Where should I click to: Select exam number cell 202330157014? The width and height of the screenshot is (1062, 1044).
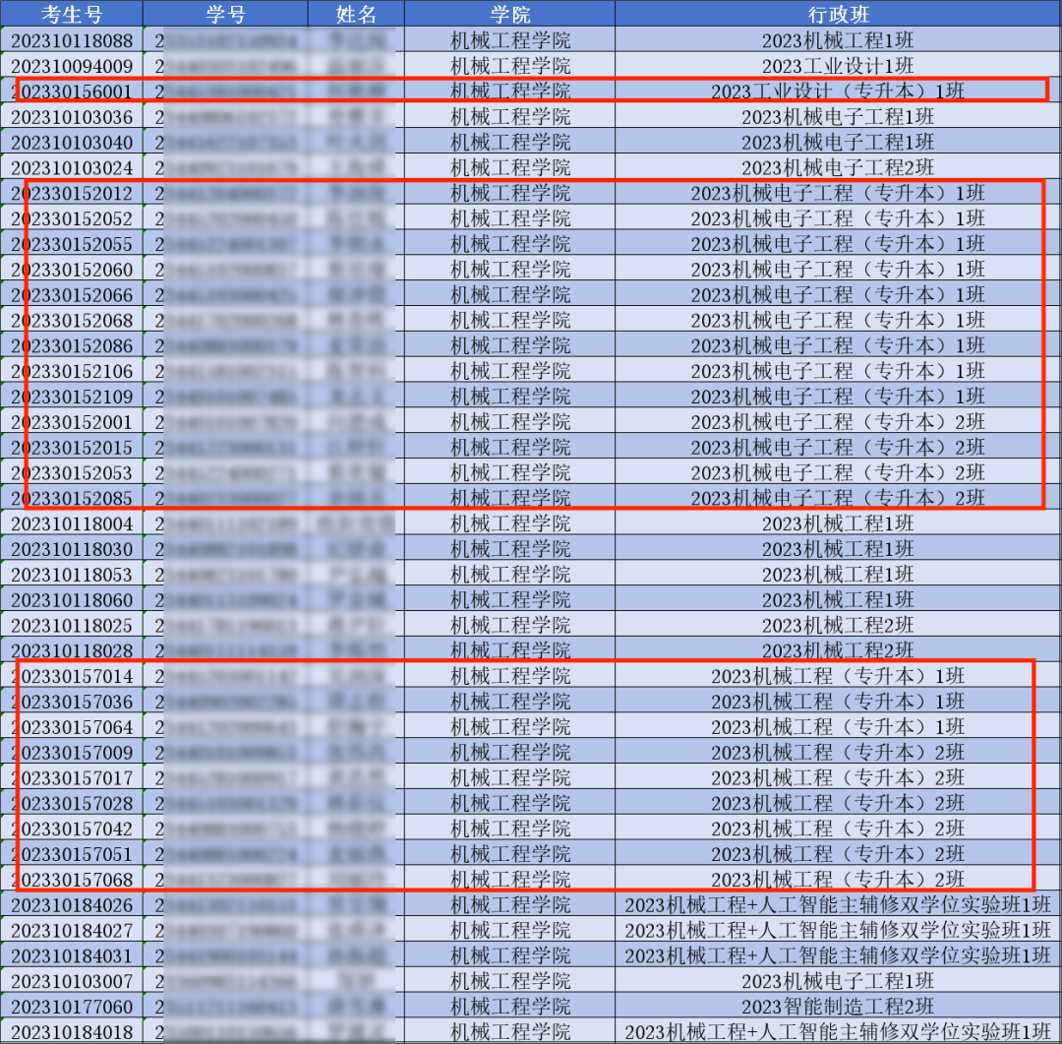[x=72, y=676]
